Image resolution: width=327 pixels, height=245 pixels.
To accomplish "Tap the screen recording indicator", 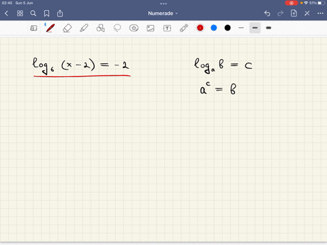I will (292, 3).
